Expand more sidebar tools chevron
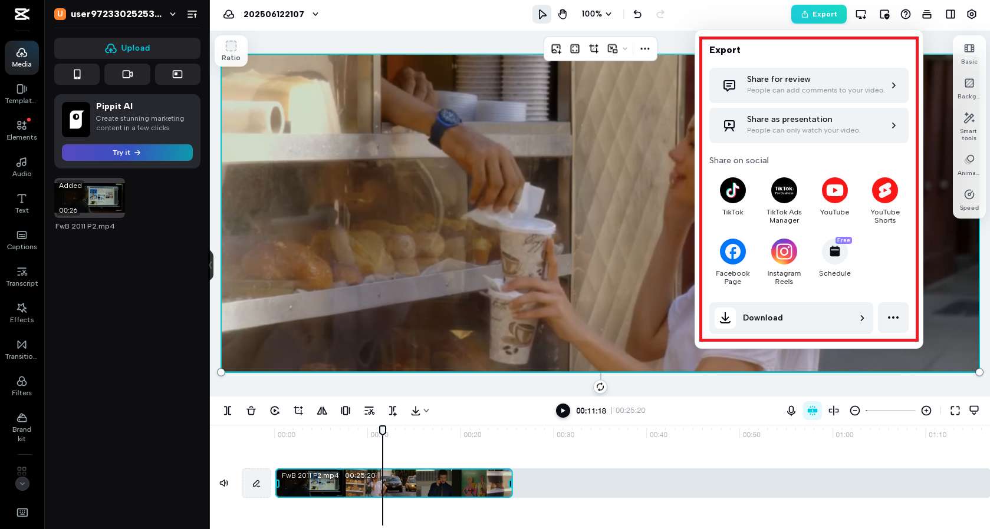 pyautogui.click(x=22, y=484)
